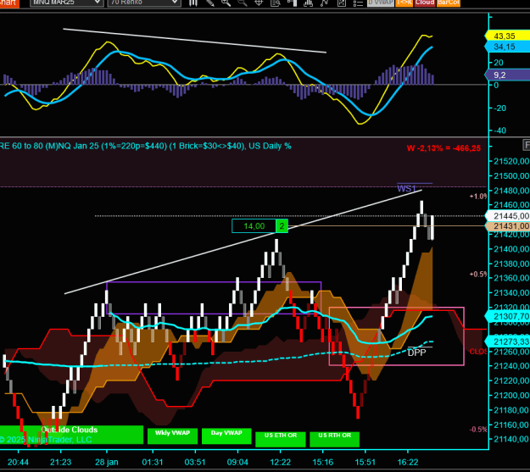
Task: Click the US RTH OR green button
Action: 334,439
